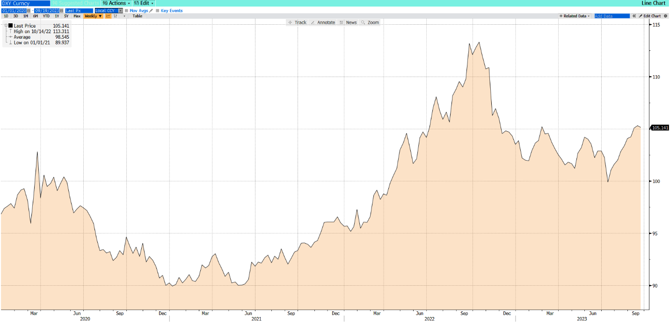Click the Last Price black color swatch

click(x=10, y=26)
